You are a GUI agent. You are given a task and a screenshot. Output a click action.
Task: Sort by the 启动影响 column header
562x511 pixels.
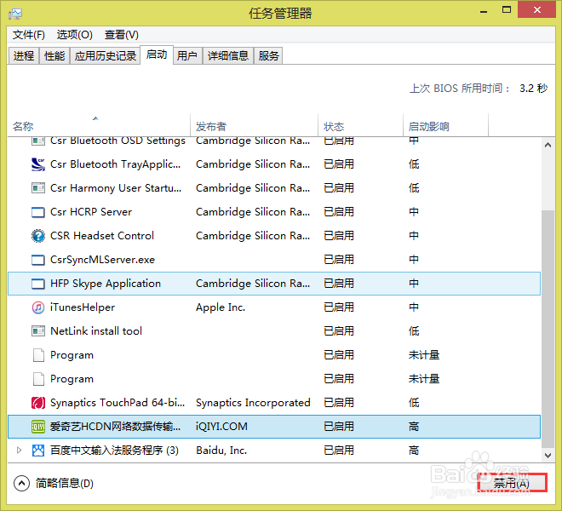[446, 126]
